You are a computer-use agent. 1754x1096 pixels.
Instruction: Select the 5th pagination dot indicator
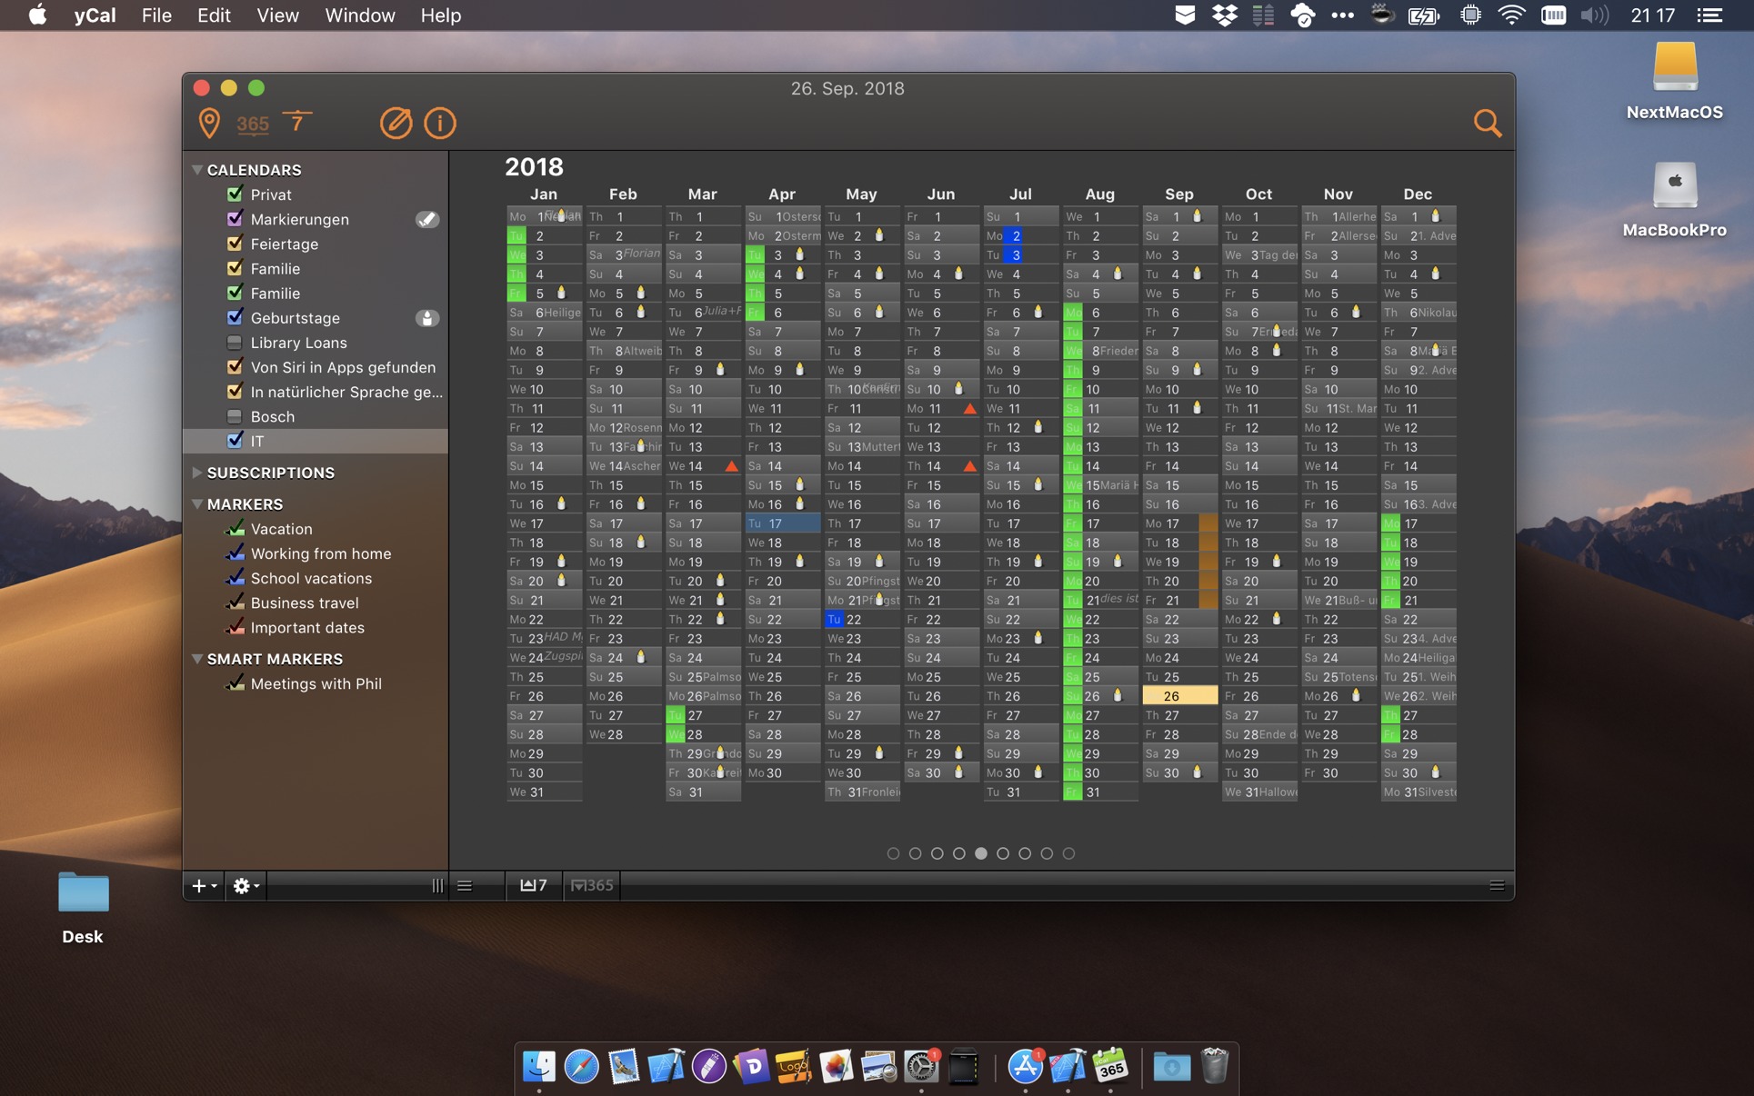click(980, 853)
